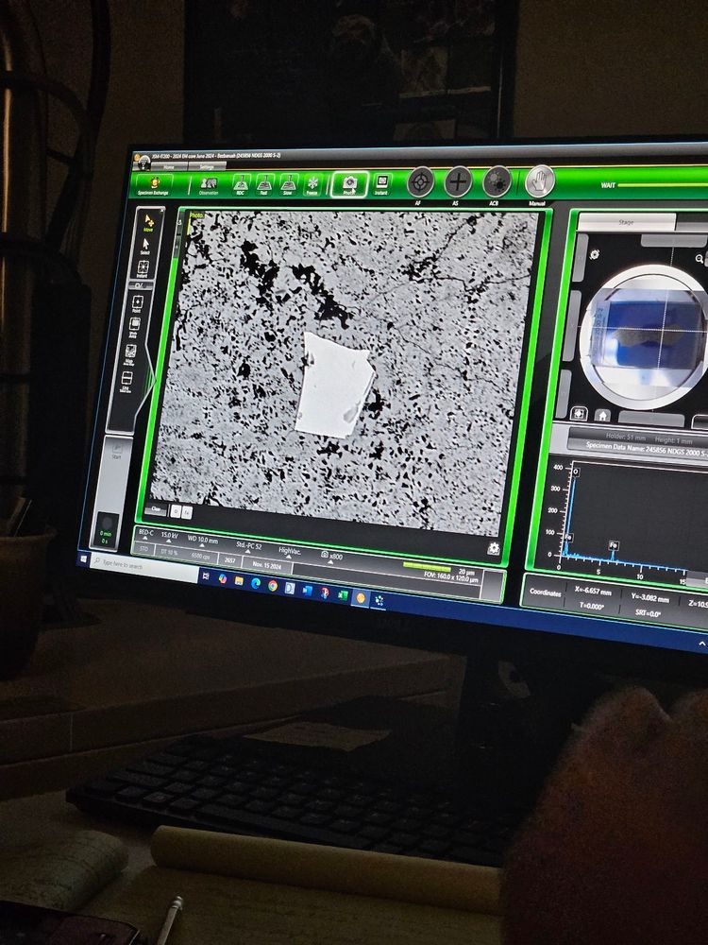Click the Y=-3.082 mm coordinate value
This screenshot has height=945, width=708.
[x=649, y=597]
